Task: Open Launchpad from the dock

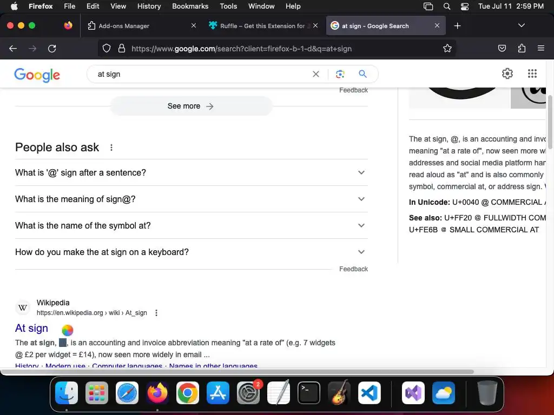Action: click(x=97, y=393)
